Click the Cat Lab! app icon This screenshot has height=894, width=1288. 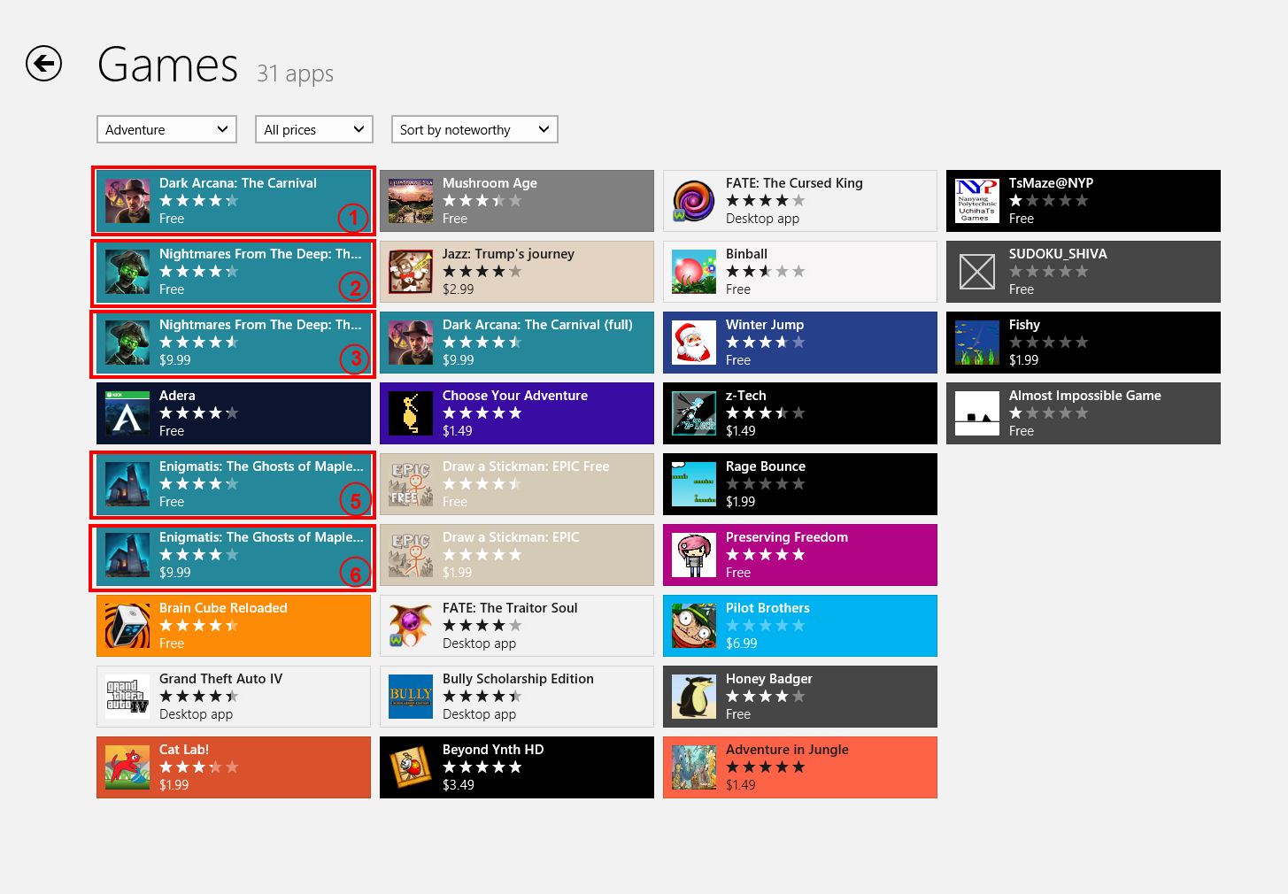coord(127,767)
